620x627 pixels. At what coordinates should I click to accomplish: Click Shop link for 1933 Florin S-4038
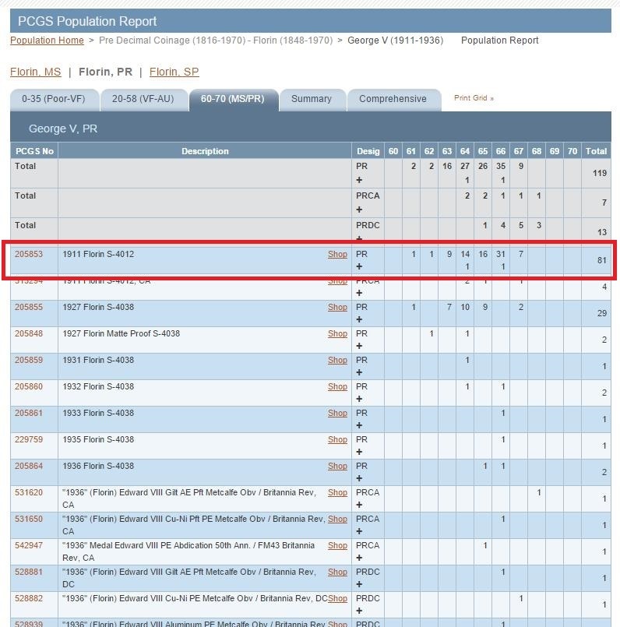[x=337, y=413]
